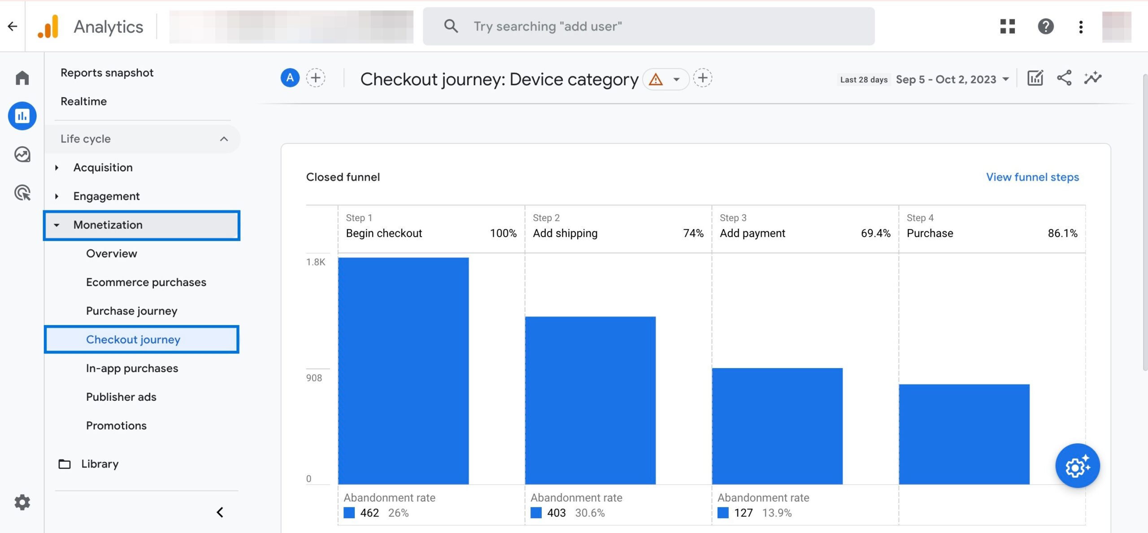Image resolution: width=1148 pixels, height=533 pixels.
Task: Open the Help menu icon
Action: click(1045, 26)
